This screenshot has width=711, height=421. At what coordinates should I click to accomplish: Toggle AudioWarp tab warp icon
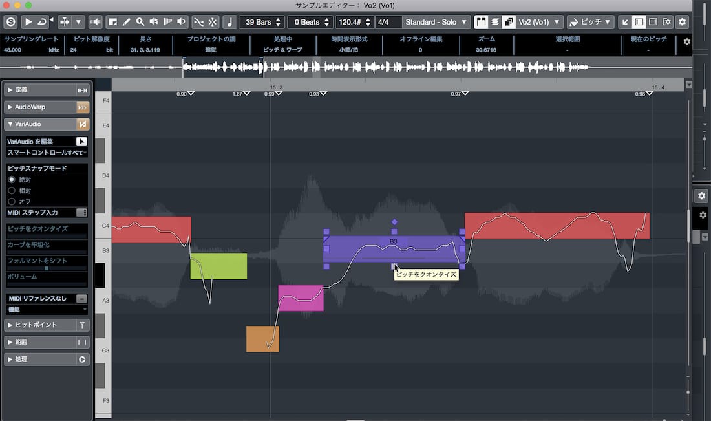[x=83, y=107]
